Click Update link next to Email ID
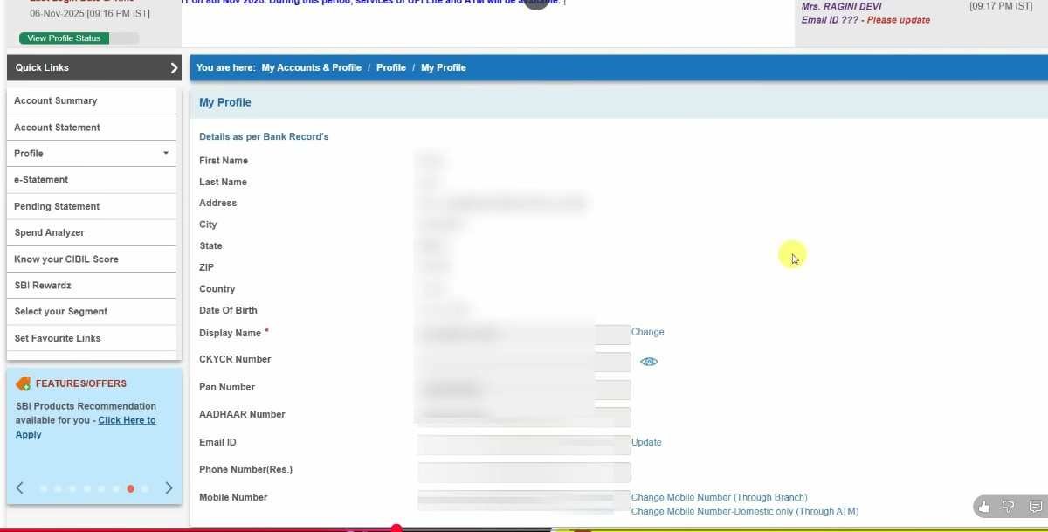The width and height of the screenshot is (1048, 532). click(x=646, y=442)
